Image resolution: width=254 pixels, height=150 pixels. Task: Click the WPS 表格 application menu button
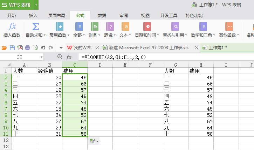click(16, 5)
